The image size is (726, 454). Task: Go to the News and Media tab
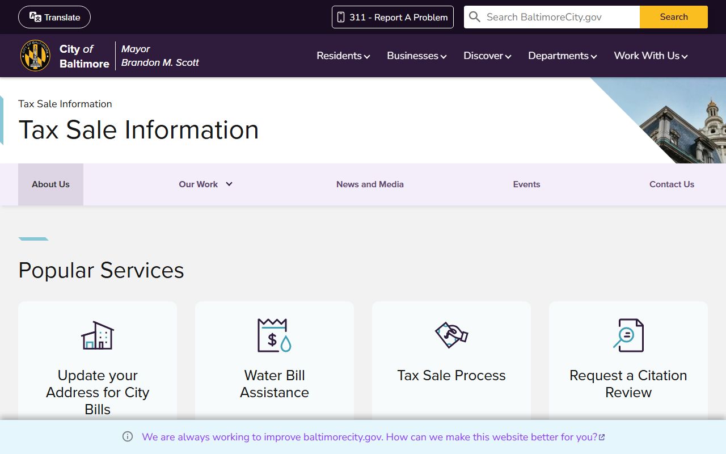pyautogui.click(x=370, y=184)
